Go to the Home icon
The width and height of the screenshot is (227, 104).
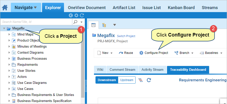5,8
